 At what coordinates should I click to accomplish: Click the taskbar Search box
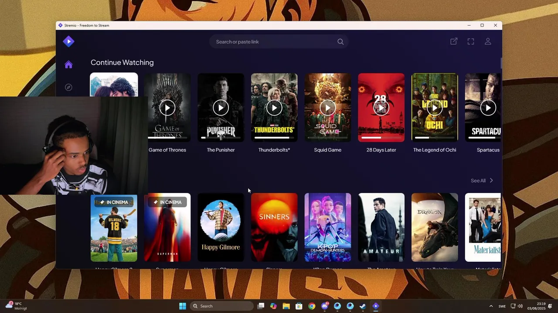tap(222, 306)
